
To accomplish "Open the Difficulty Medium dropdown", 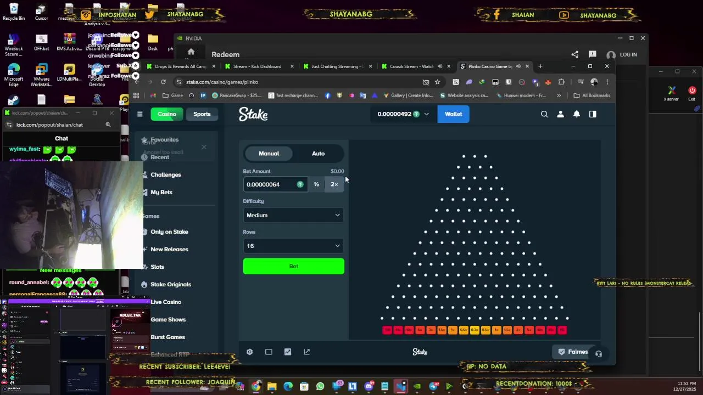I will tap(293, 215).
